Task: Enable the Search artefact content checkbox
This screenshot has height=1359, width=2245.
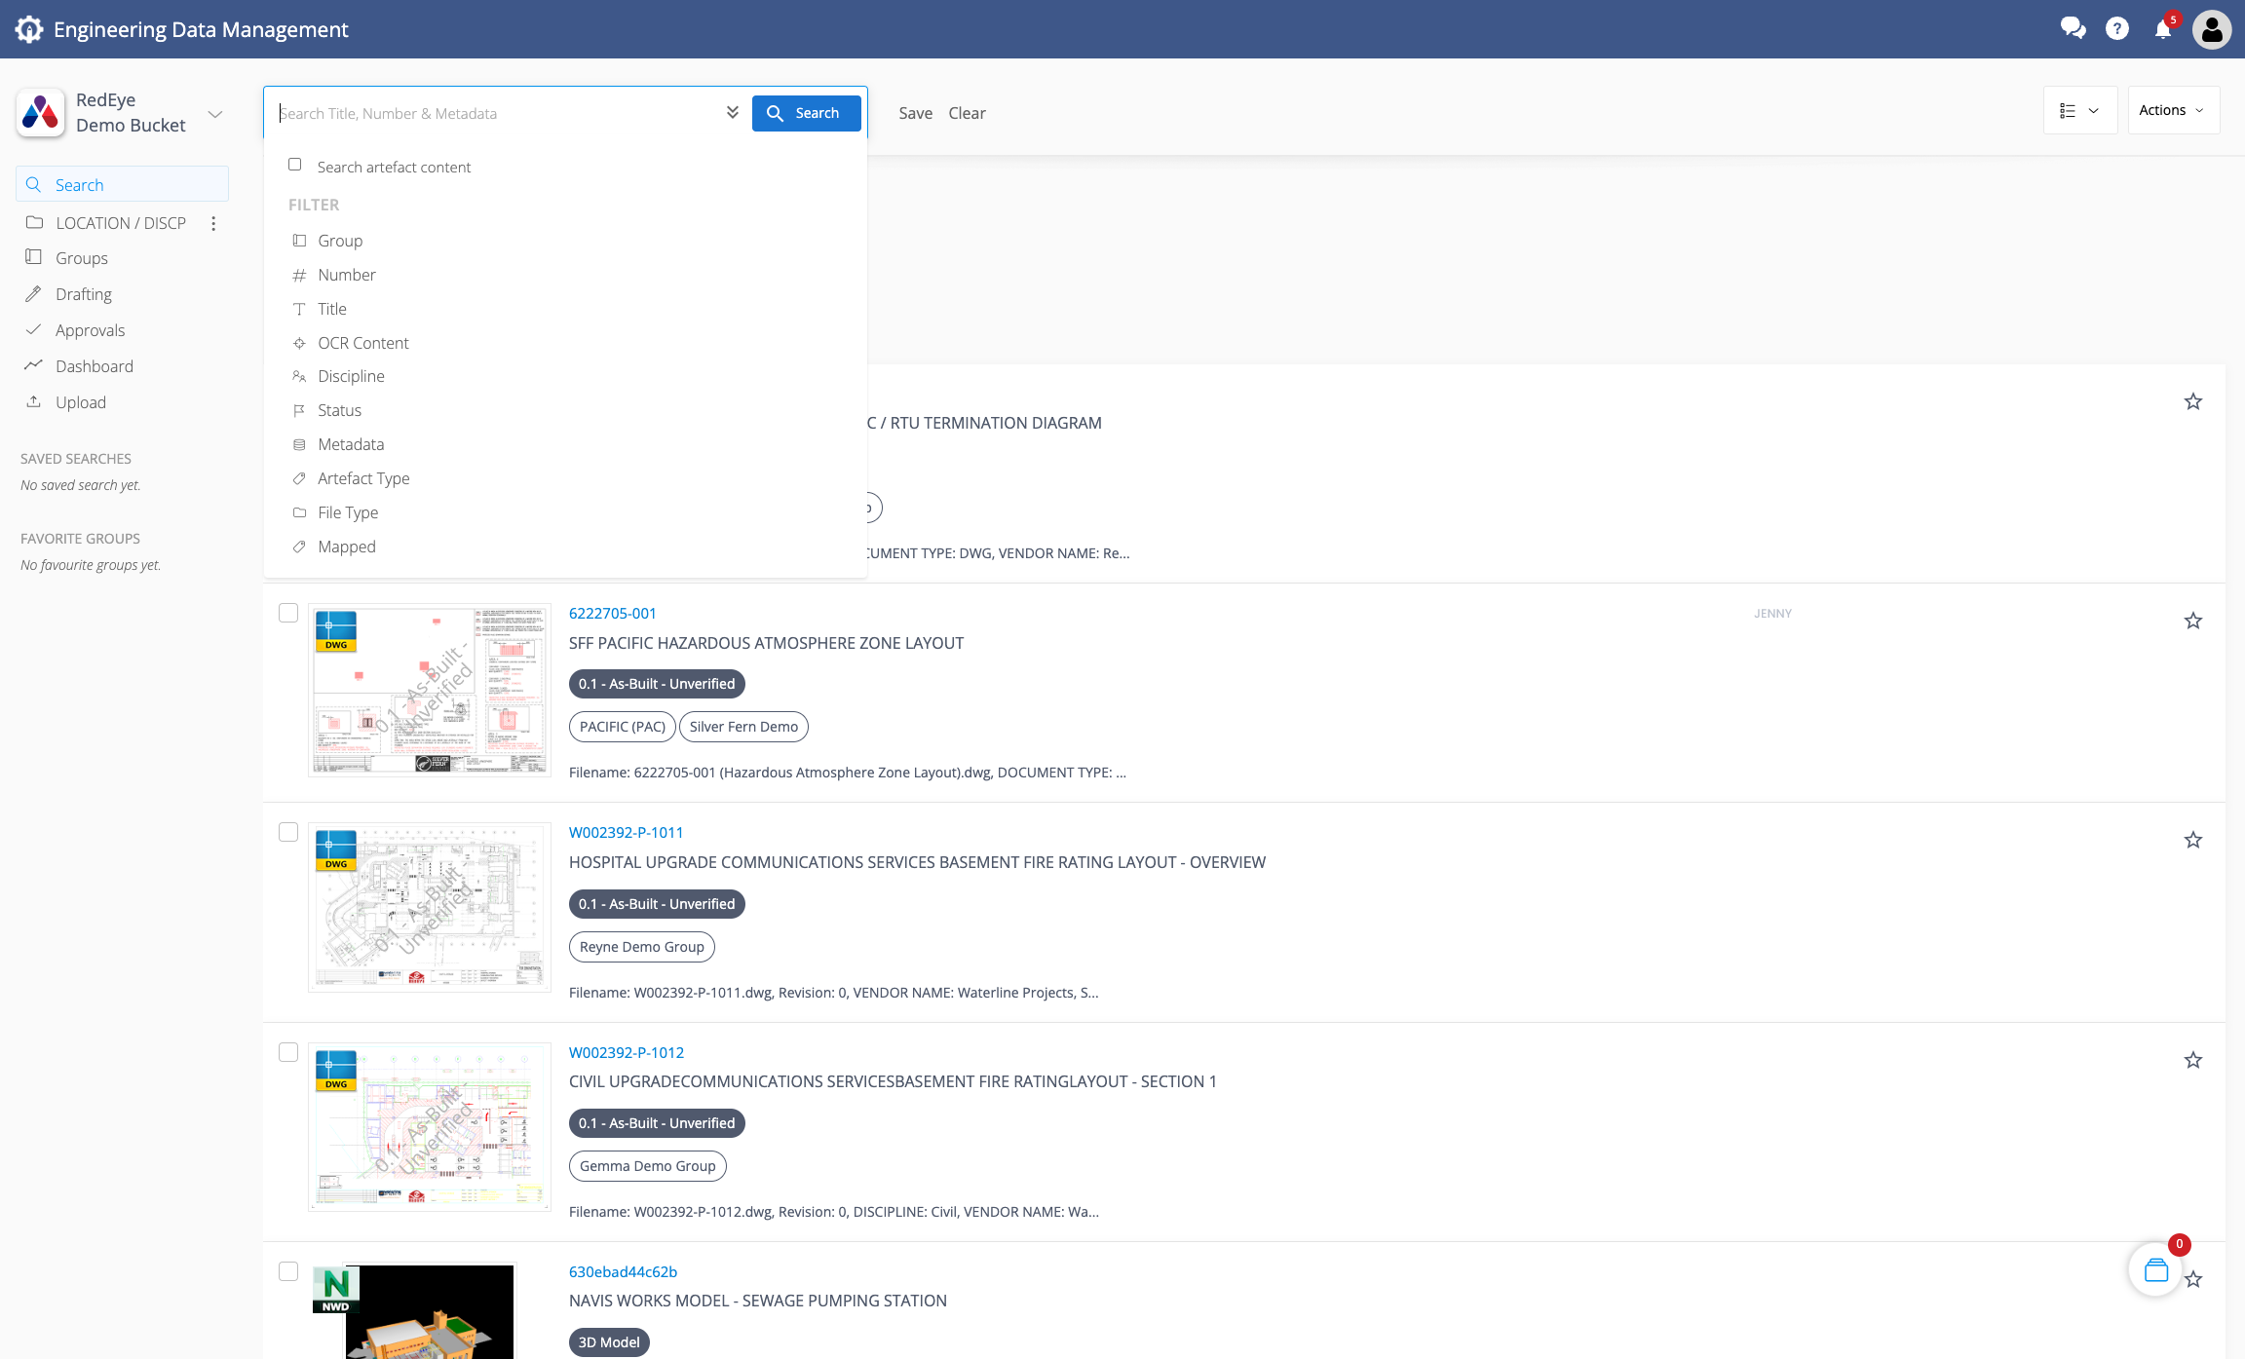Action: click(295, 165)
